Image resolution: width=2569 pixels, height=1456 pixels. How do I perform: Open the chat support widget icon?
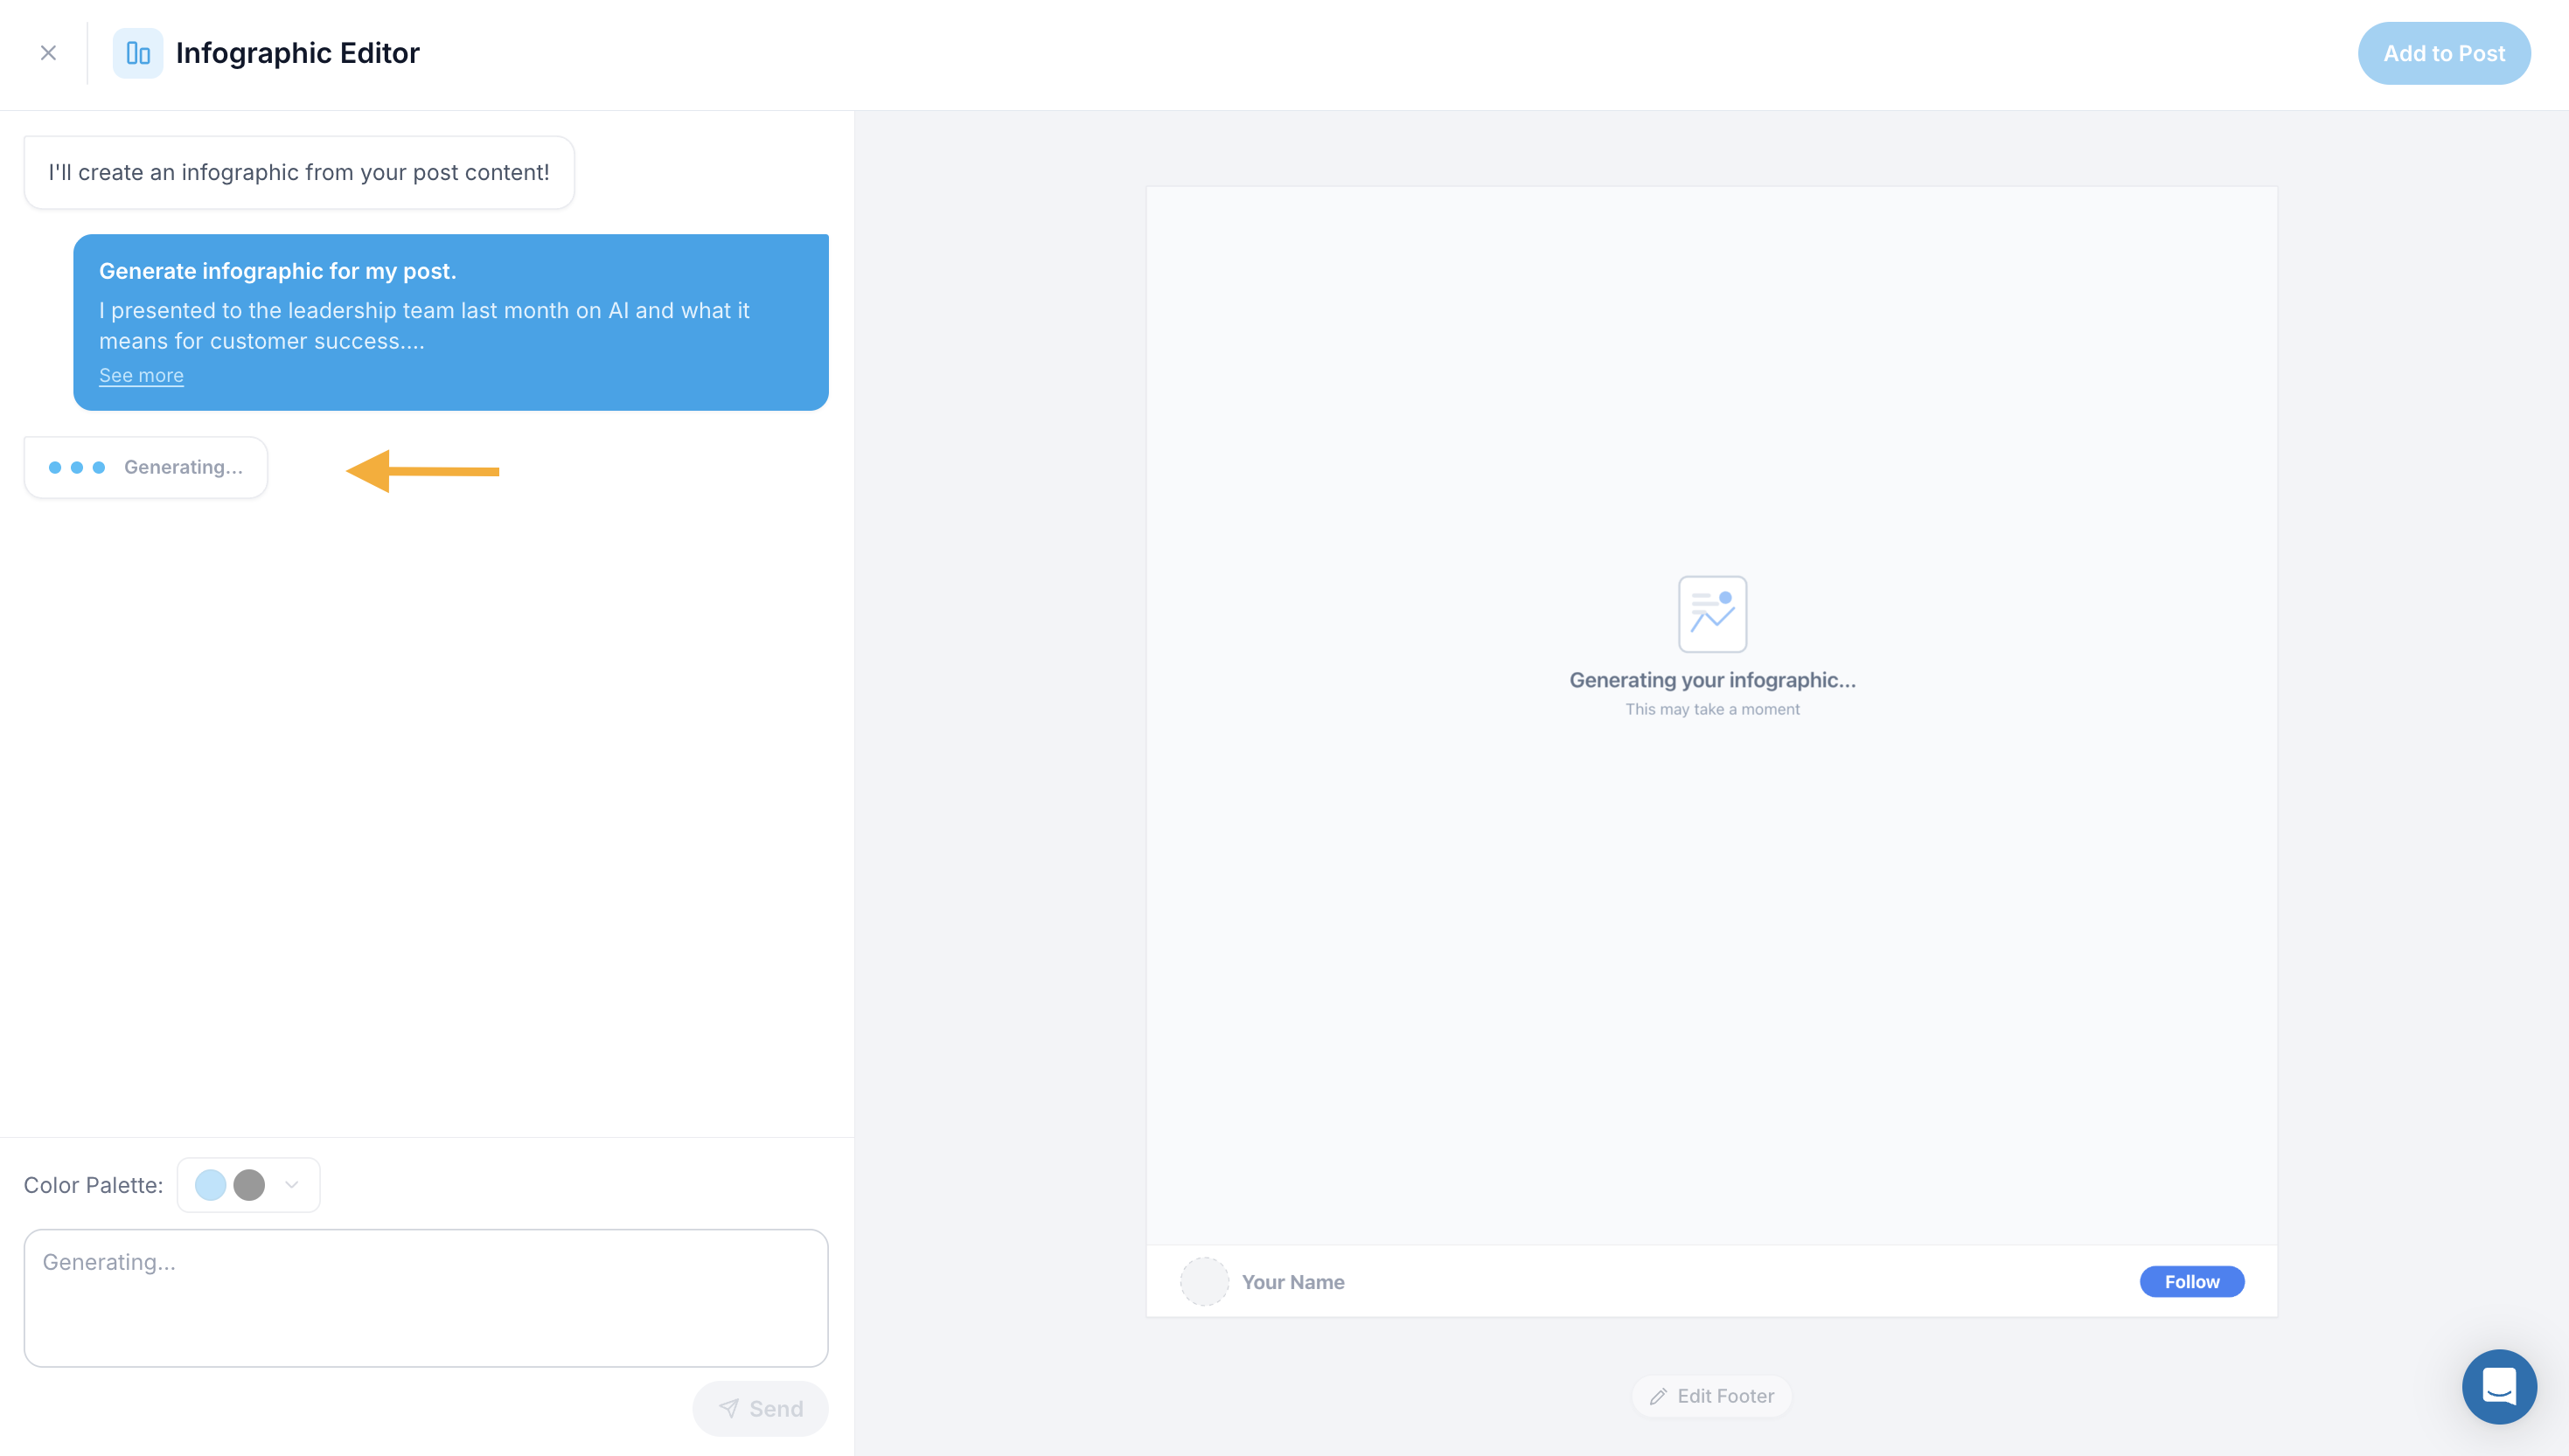(x=2499, y=1387)
